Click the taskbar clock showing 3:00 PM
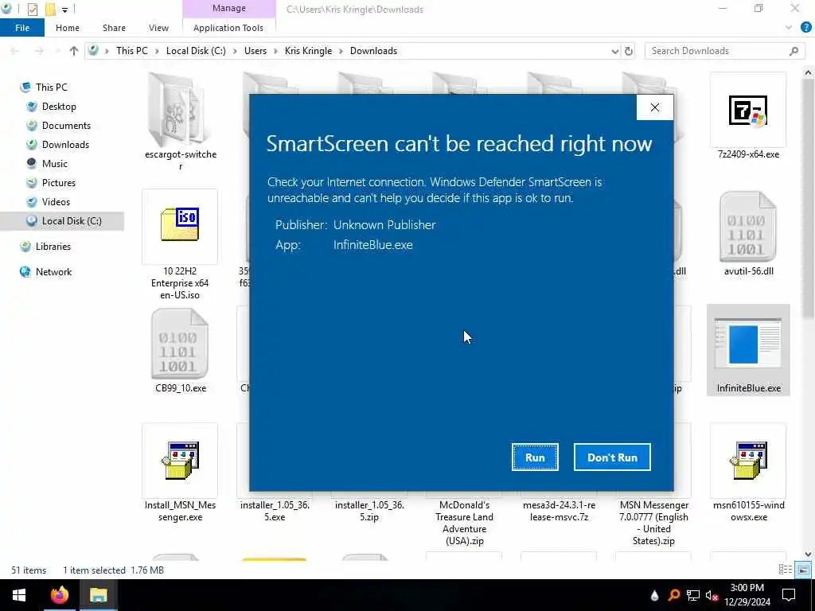The image size is (815, 611). tap(747, 595)
